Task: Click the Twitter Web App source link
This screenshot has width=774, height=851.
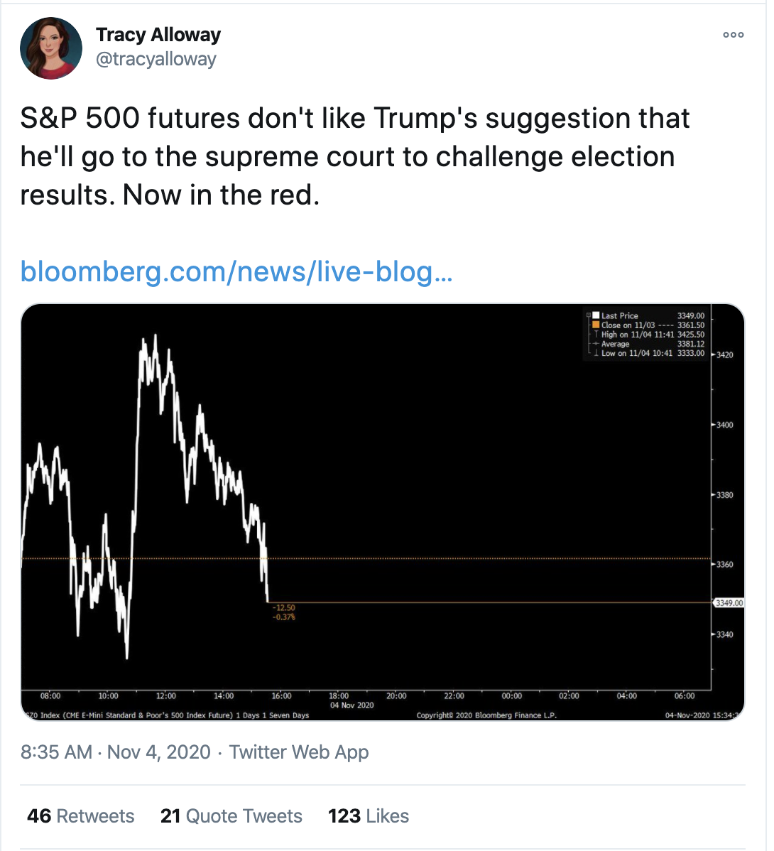Action: click(x=299, y=752)
